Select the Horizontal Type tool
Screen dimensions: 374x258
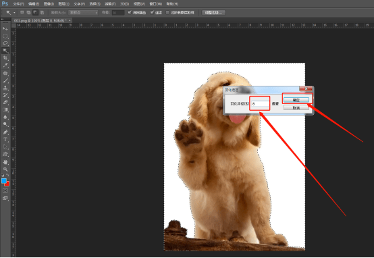tap(5, 140)
